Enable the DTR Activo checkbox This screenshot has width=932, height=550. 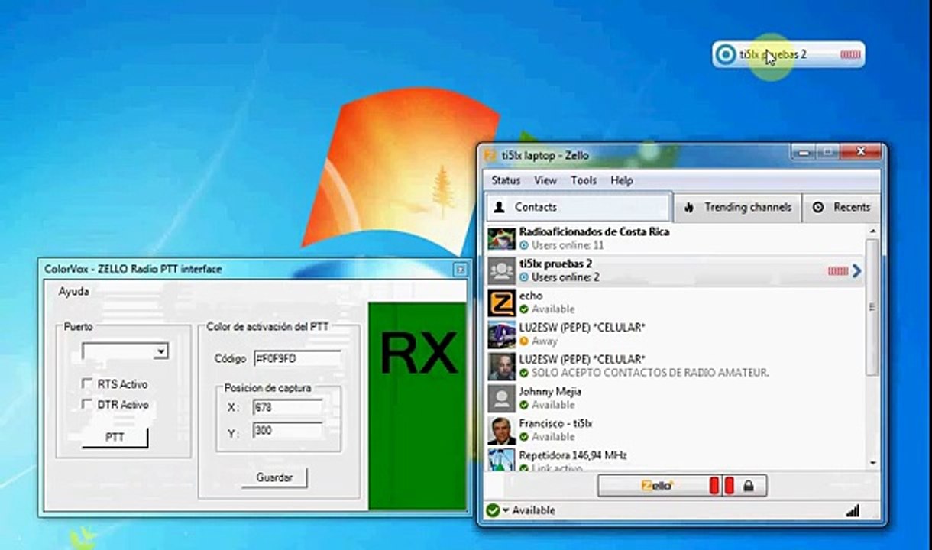coord(87,404)
